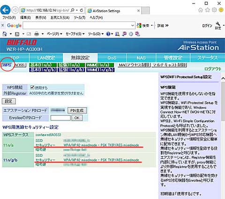Open the ヘルプ(H) menu
The height and width of the screenshot is (199, 225).
(x=96, y=17)
